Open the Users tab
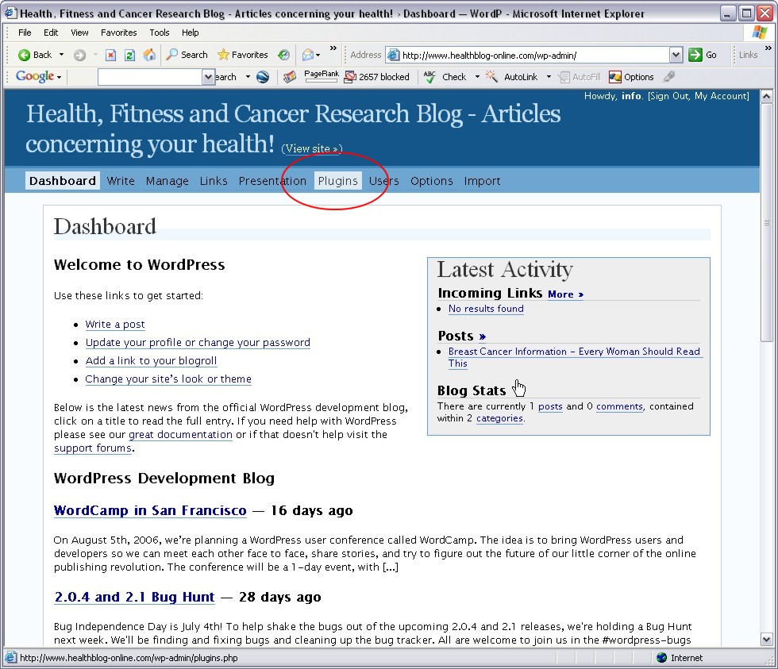This screenshot has width=778, height=669. 384,181
